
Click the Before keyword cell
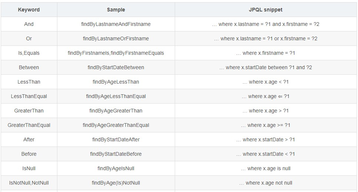pos(29,154)
